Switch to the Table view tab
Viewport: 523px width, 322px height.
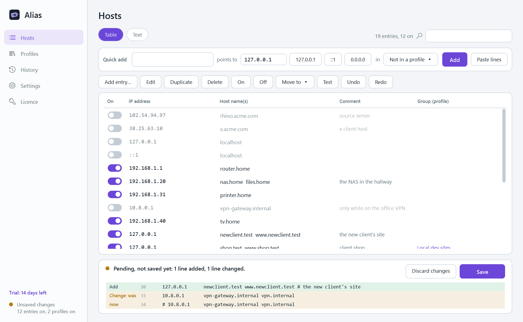(111, 35)
